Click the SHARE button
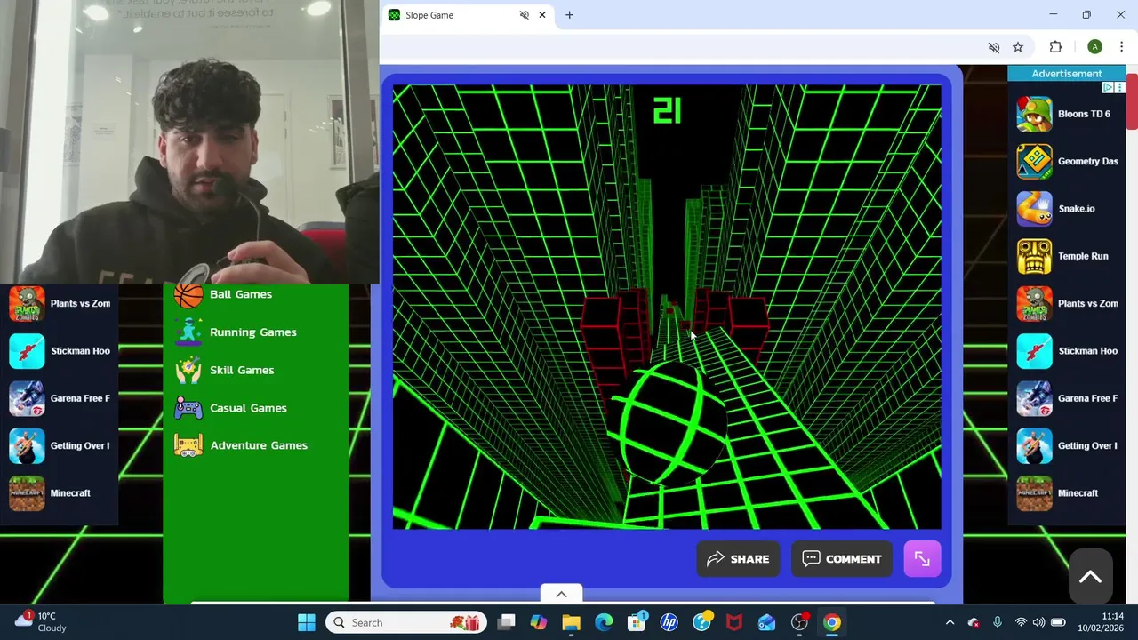 coord(738,559)
